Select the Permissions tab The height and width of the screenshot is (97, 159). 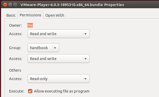[30, 15]
